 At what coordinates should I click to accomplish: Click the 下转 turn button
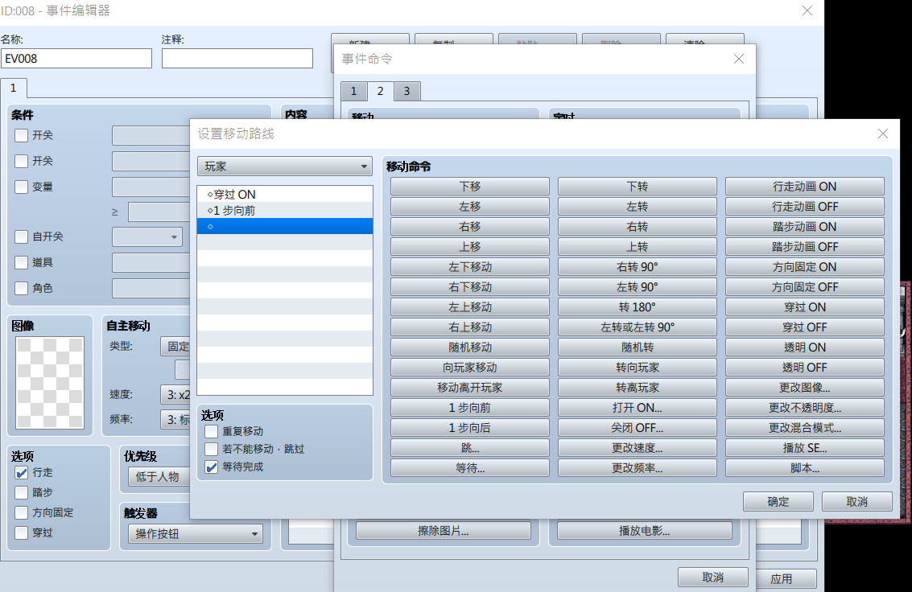637,187
